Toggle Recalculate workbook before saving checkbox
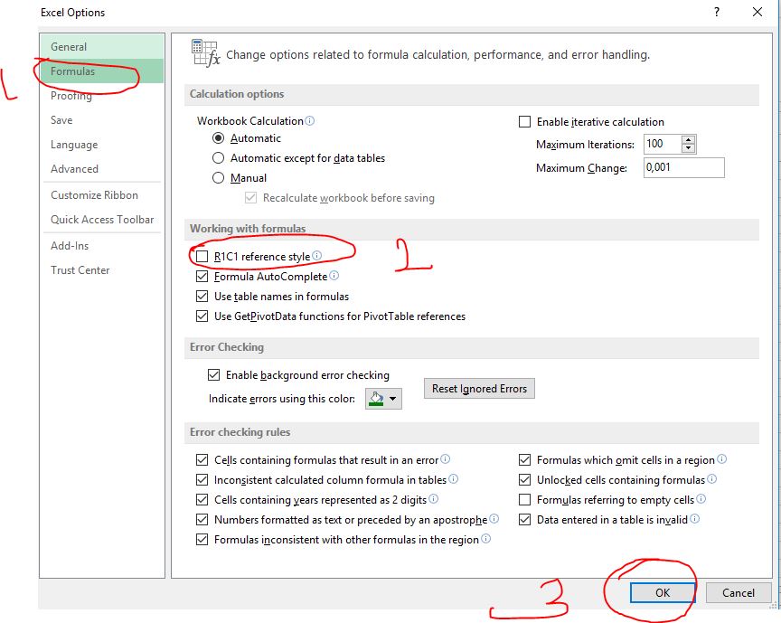The image size is (781, 623). (250, 198)
